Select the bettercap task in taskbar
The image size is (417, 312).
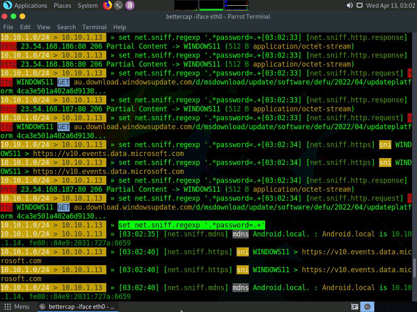tap(77, 307)
